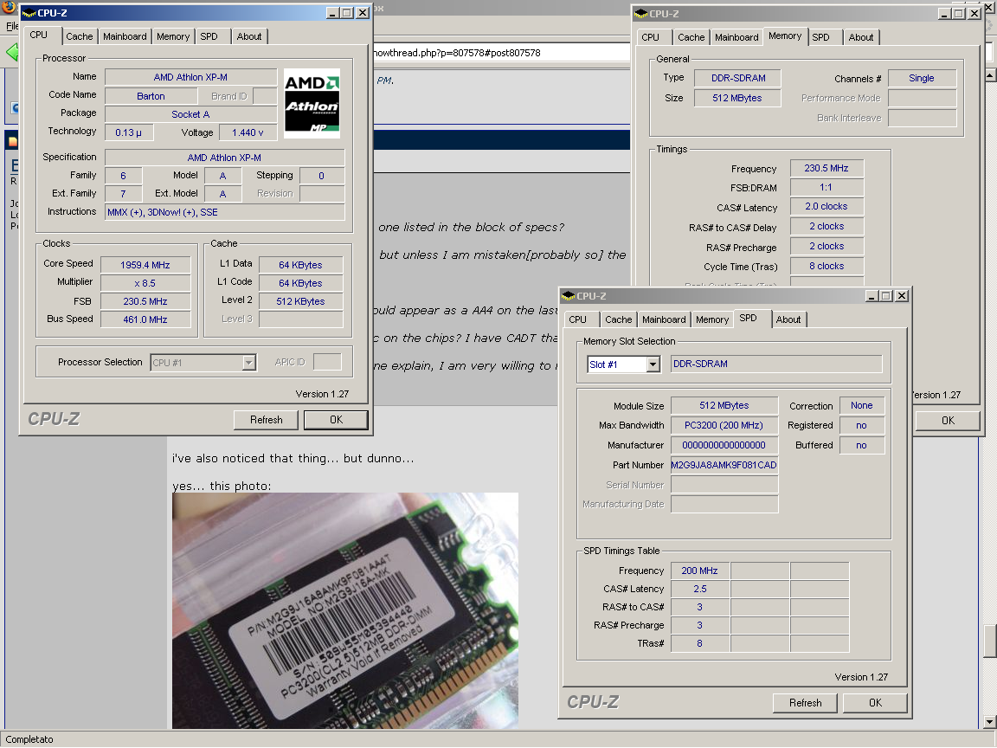Select About tab in Memory window
The height and width of the screenshot is (748, 997).
861,37
